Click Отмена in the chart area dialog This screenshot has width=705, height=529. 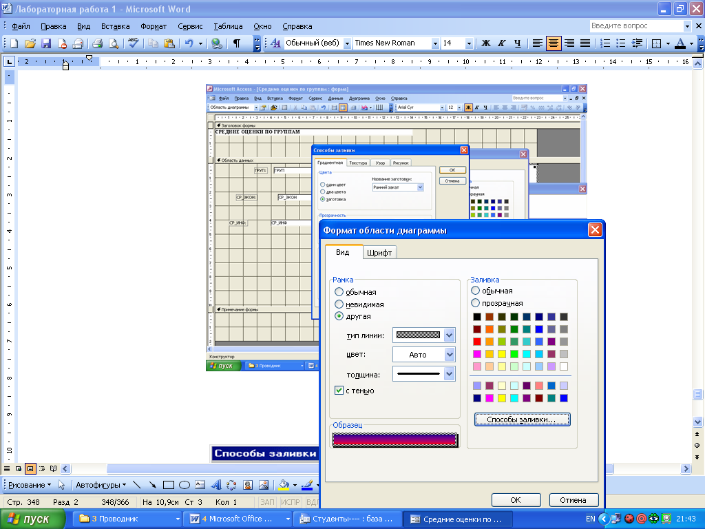coord(574,500)
